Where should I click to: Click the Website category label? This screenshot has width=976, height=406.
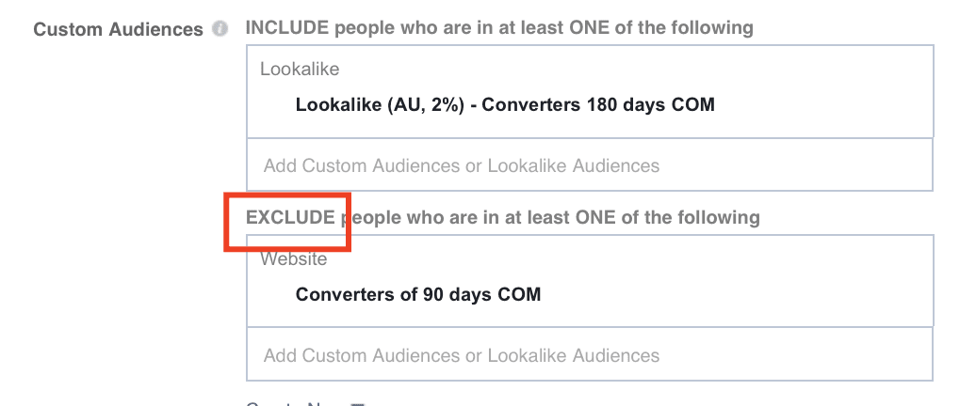point(293,258)
